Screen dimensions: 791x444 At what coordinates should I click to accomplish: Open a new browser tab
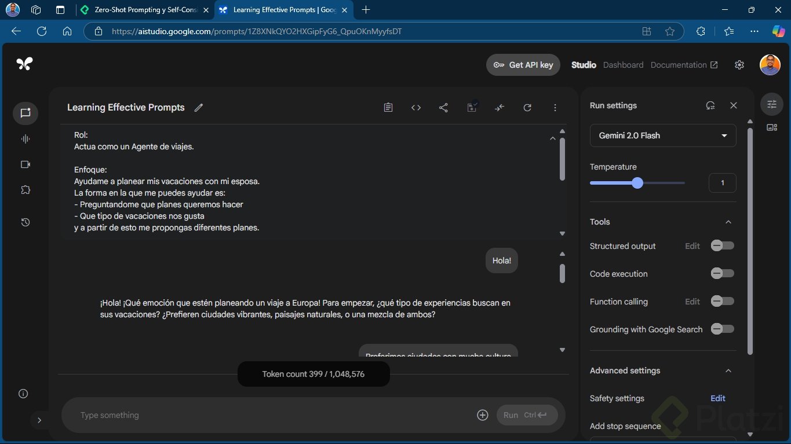point(366,10)
